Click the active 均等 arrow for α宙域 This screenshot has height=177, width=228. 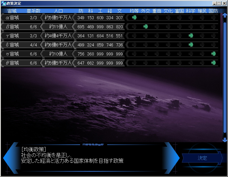(134, 18)
